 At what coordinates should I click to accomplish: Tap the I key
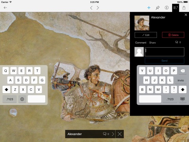tap(158, 71)
